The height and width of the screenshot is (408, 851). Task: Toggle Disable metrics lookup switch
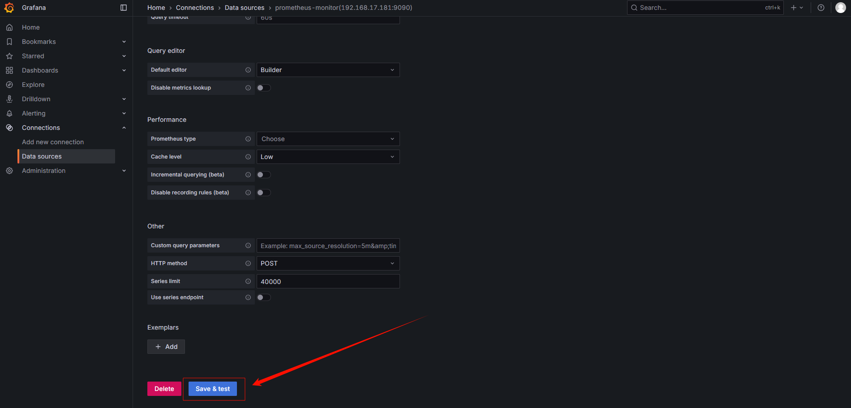click(264, 88)
